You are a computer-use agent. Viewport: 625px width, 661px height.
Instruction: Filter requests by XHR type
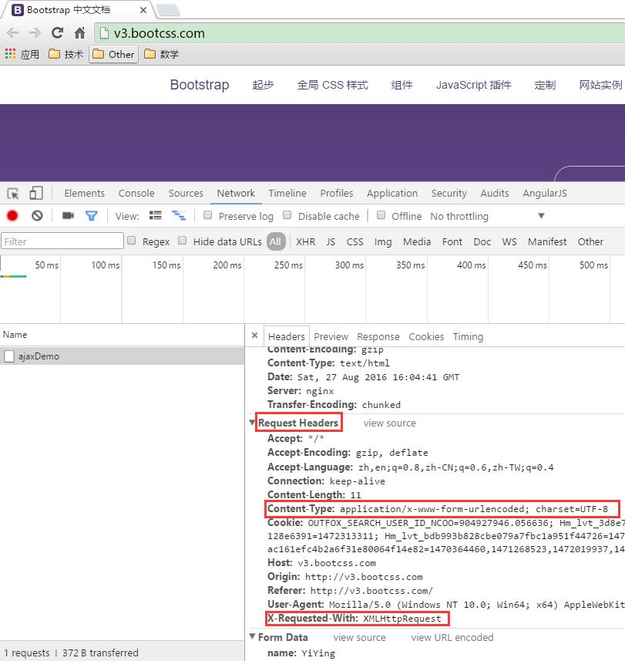click(x=305, y=242)
